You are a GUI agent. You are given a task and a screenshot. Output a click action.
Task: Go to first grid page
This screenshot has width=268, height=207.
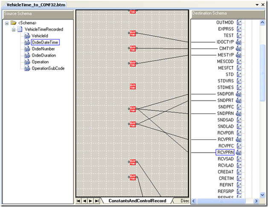click(x=78, y=201)
